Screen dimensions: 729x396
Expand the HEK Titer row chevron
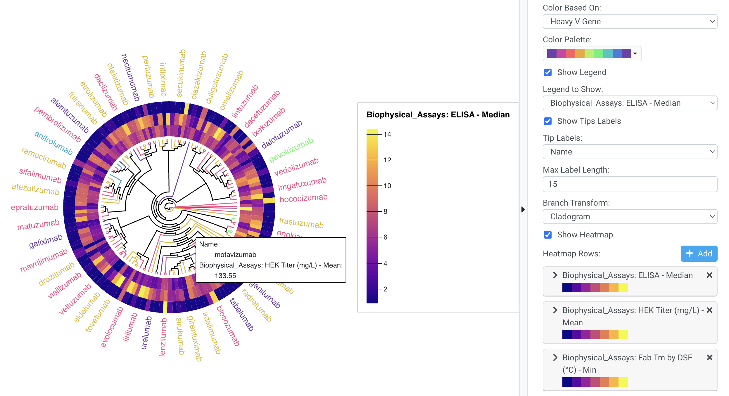click(555, 310)
